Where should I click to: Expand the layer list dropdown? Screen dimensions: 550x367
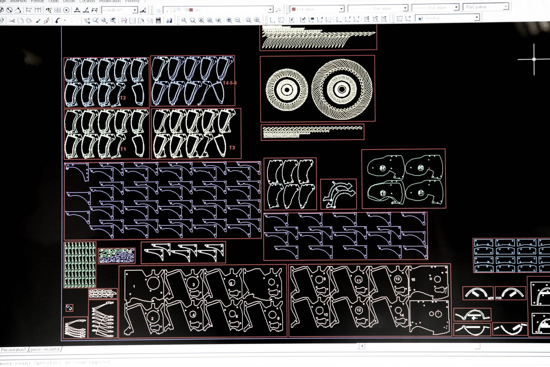270,9
